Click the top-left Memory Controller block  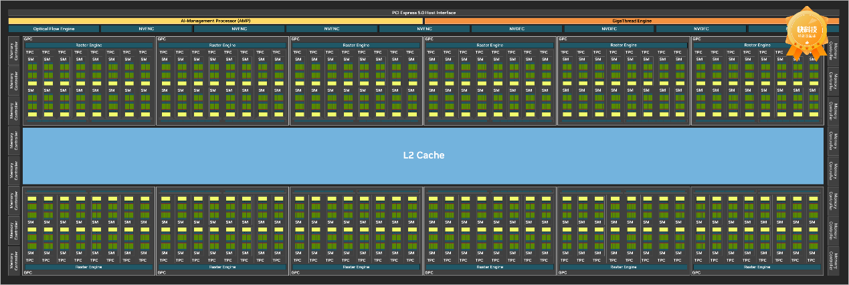pyautogui.click(x=15, y=51)
